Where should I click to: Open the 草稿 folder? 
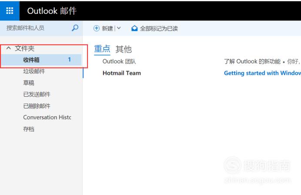[29, 83]
